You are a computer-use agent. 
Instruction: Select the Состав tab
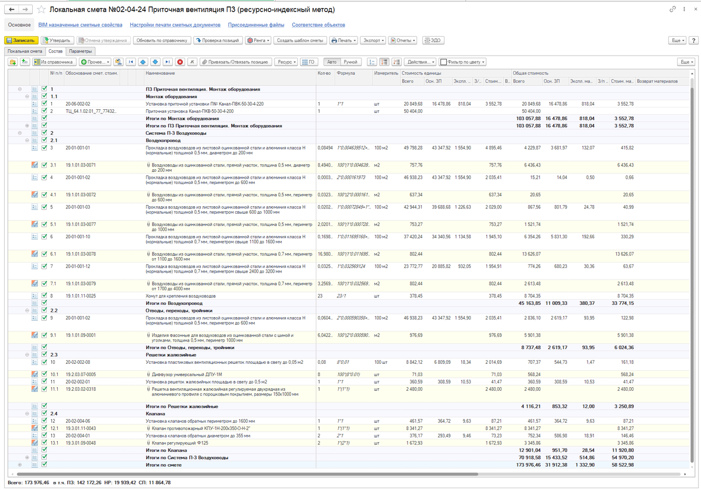(x=55, y=51)
